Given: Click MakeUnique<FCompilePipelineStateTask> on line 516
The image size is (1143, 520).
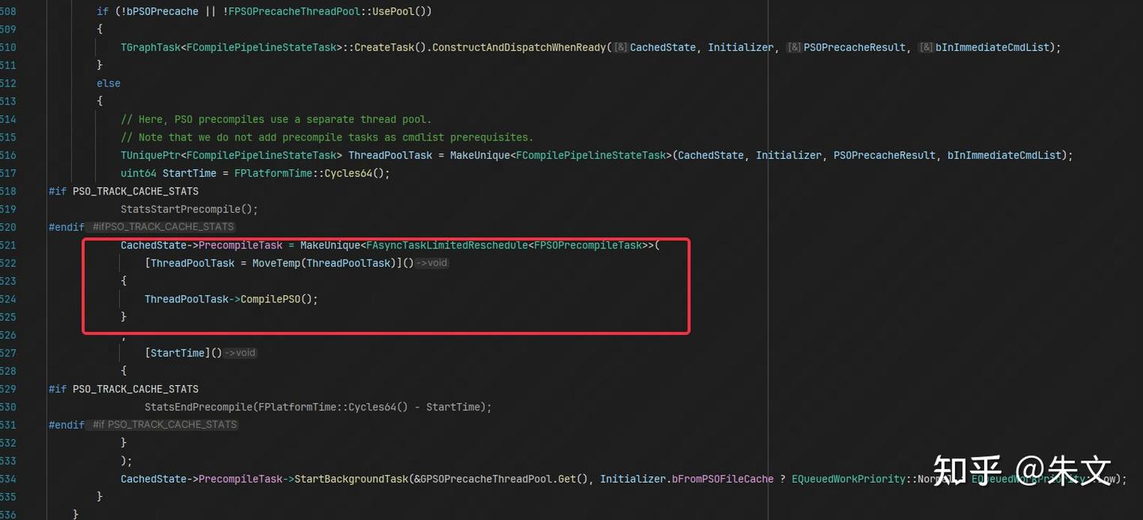Looking at the screenshot, I should 561,155.
